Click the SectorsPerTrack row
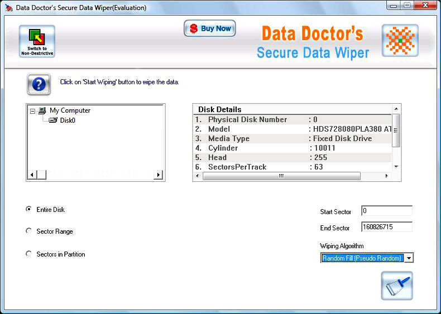 coord(293,167)
